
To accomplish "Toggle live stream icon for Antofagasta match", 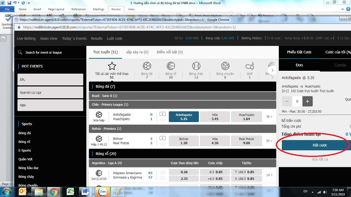I will (x=162, y=114).
